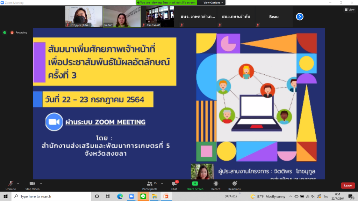358x201 pixels.
Task: Click 'ผ่านระบบ ZOOM MEETING' underlined text
Action: 106,122
